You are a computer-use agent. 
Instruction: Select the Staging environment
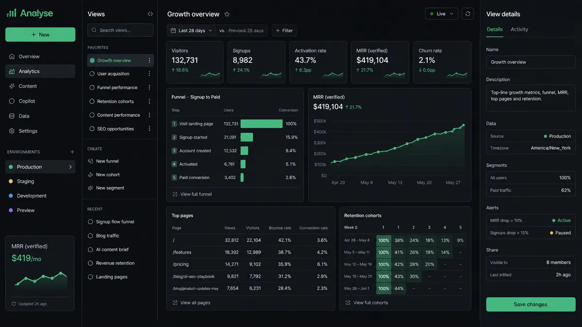40,181
